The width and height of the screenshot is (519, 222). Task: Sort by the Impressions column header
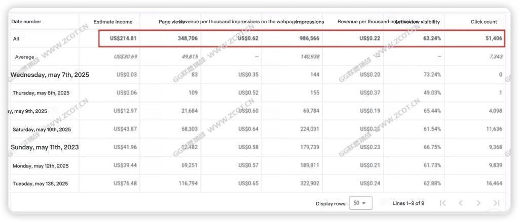point(310,22)
